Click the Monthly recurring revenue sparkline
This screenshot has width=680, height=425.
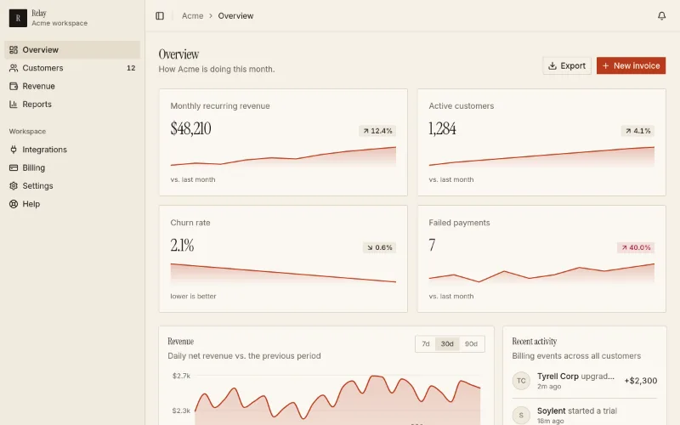(x=283, y=156)
